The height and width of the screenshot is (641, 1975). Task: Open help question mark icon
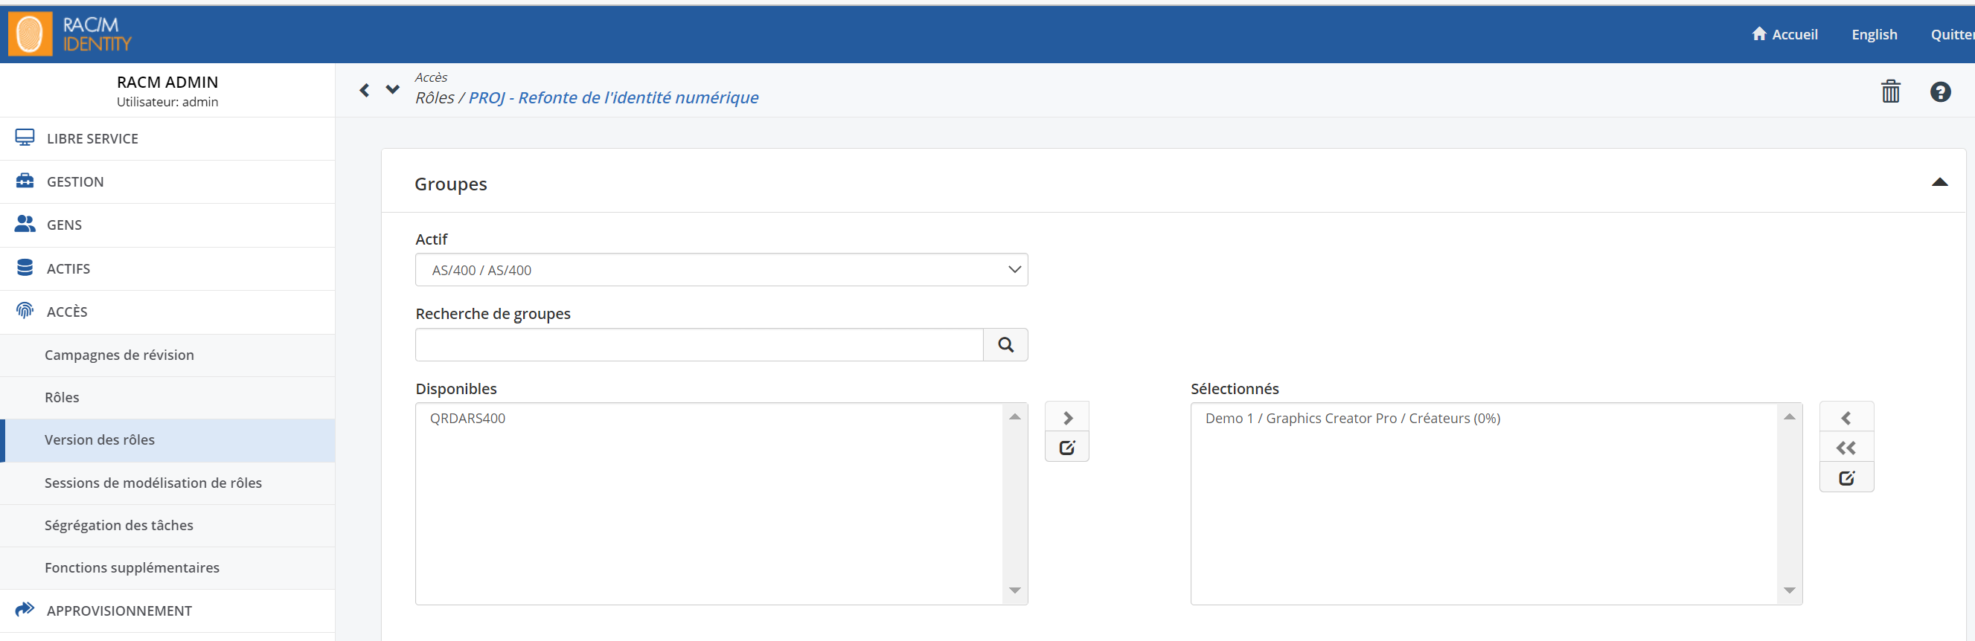point(1940,92)
